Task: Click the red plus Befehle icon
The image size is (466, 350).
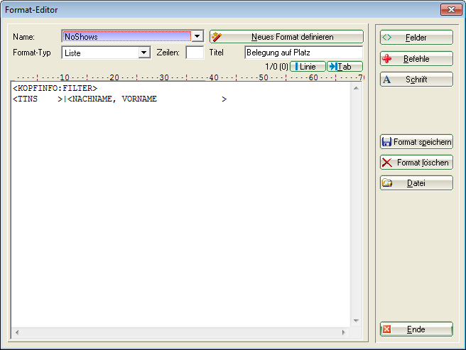Action: tap(387, 59)
